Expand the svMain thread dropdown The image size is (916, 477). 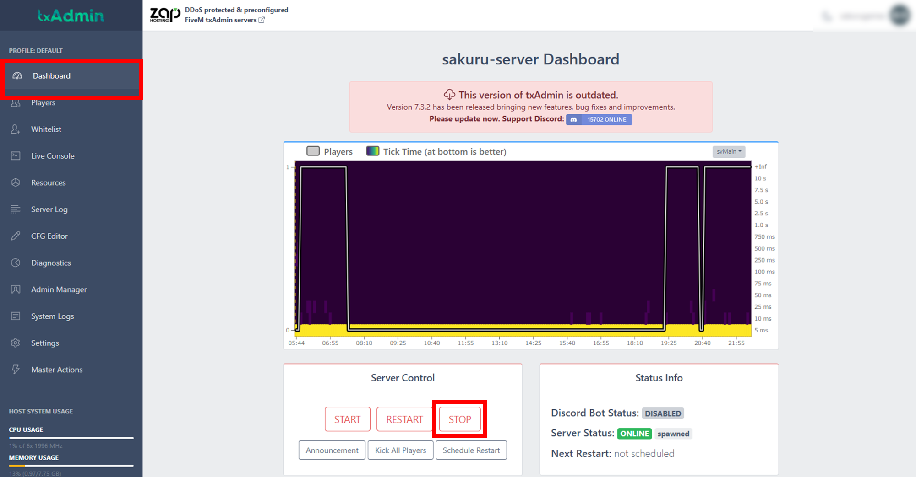(x=729, y=152)
